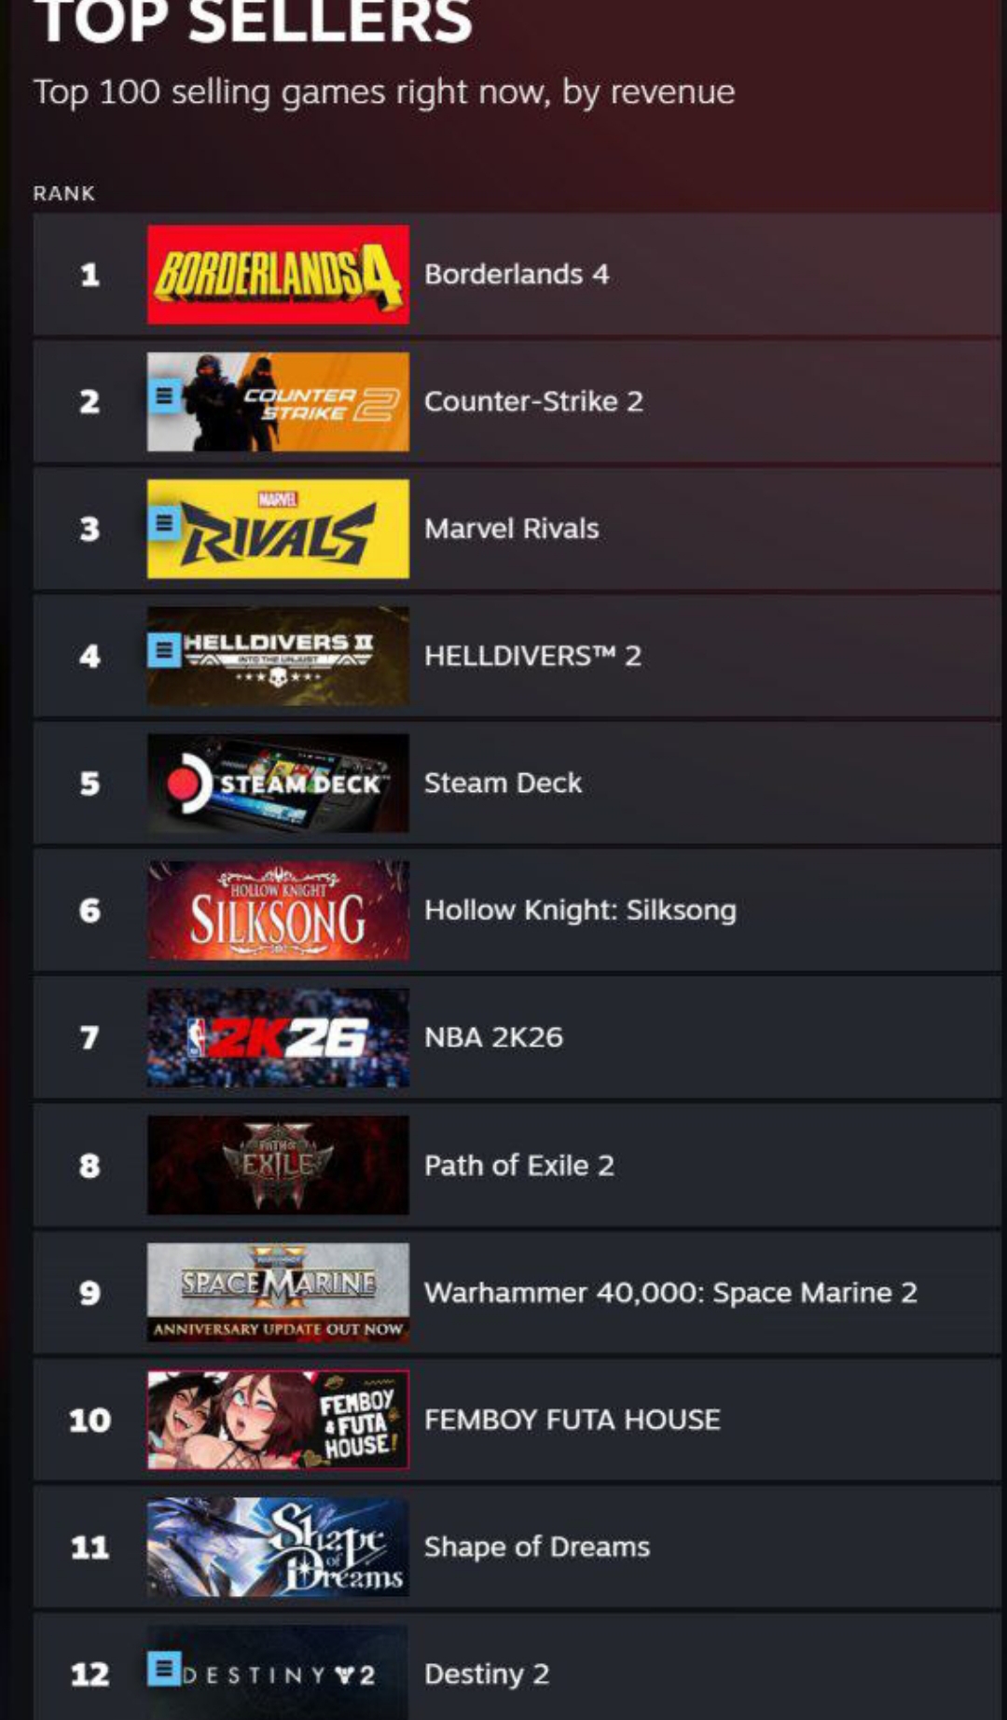This screenshot has height=1720, width=1007.
Task: Open Warhammer 40,000: Space Marine 2 title
Action: pos(670,1292)
